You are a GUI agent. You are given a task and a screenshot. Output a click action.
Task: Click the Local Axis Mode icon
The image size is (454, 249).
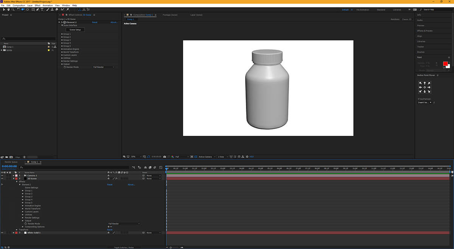80,9
